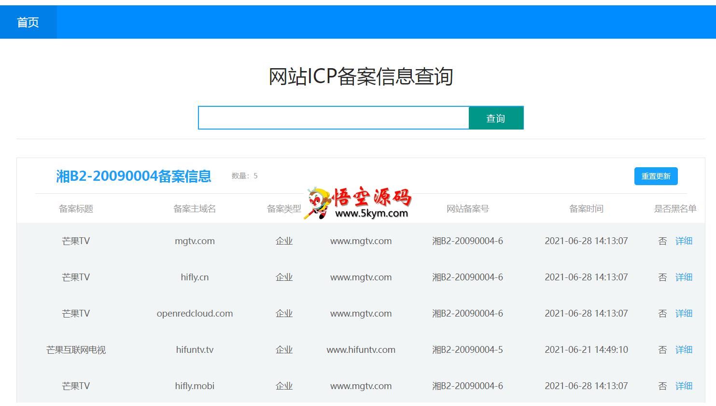Open the 首页 navigation tab

28,22
